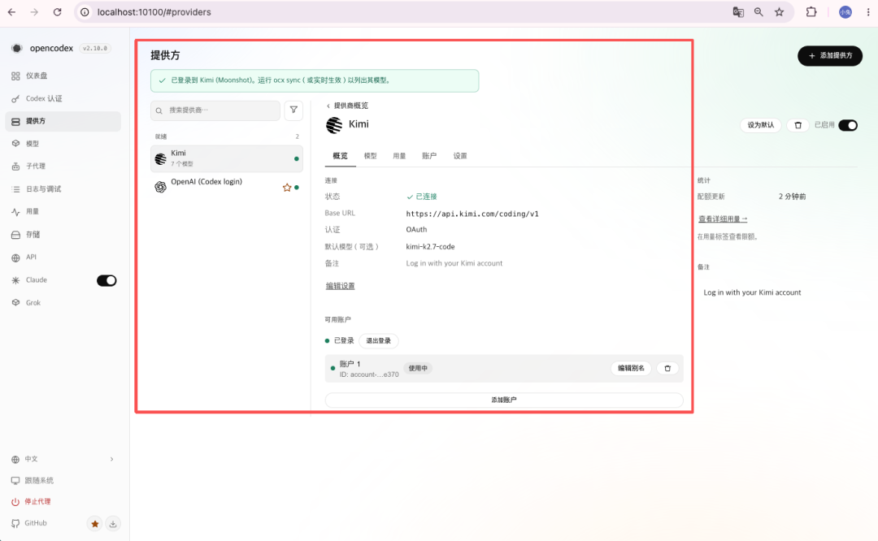Click the translate page icon in address bar

click(738, 11)
